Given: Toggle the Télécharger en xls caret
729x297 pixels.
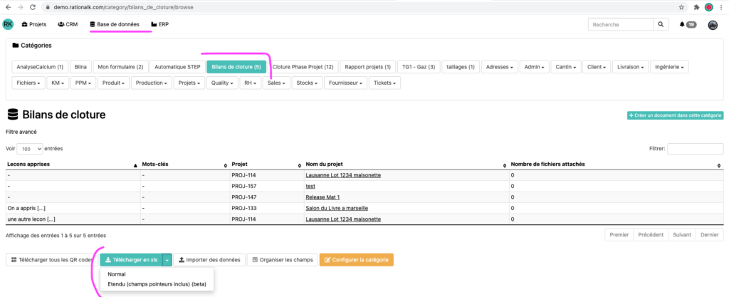Looking at the screenshot, I should coord(167,260).
